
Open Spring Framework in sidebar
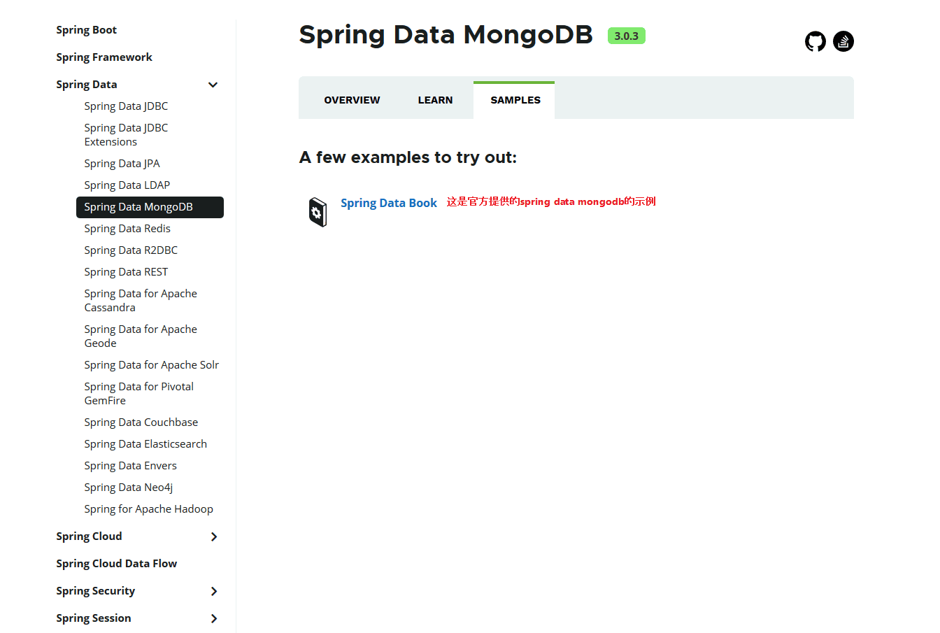[104, 57]
